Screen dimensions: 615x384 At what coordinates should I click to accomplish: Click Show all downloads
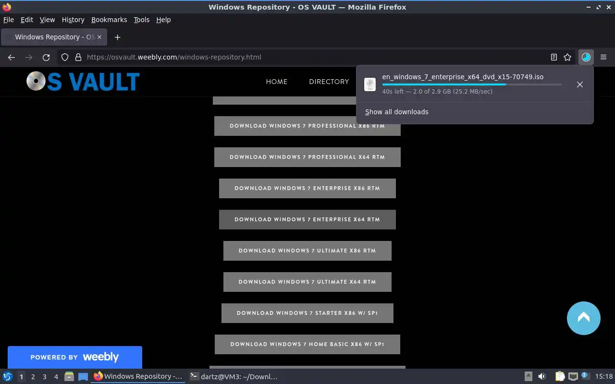click(x=396, y=112)
